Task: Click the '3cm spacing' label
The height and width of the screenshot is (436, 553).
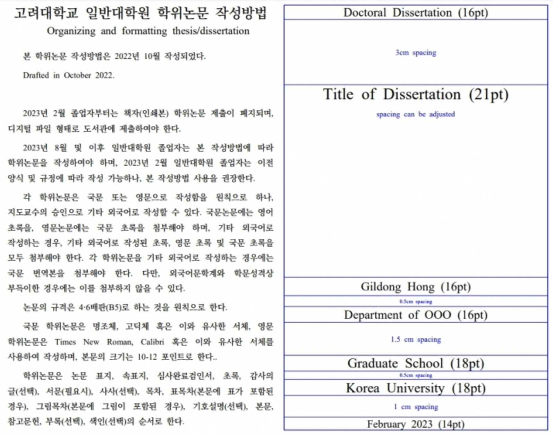Action: [x=416, y=53]
